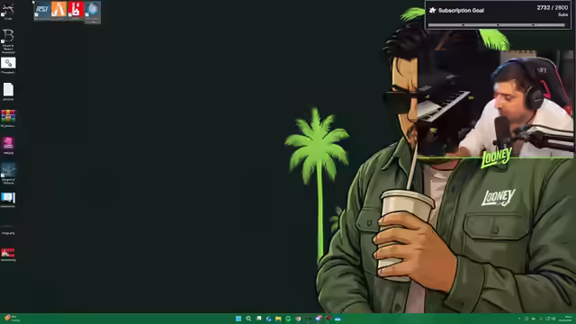Open the RST shortcut in the top icon row
This screenshot has width=576, height=324.
click(x=42, y=10)
